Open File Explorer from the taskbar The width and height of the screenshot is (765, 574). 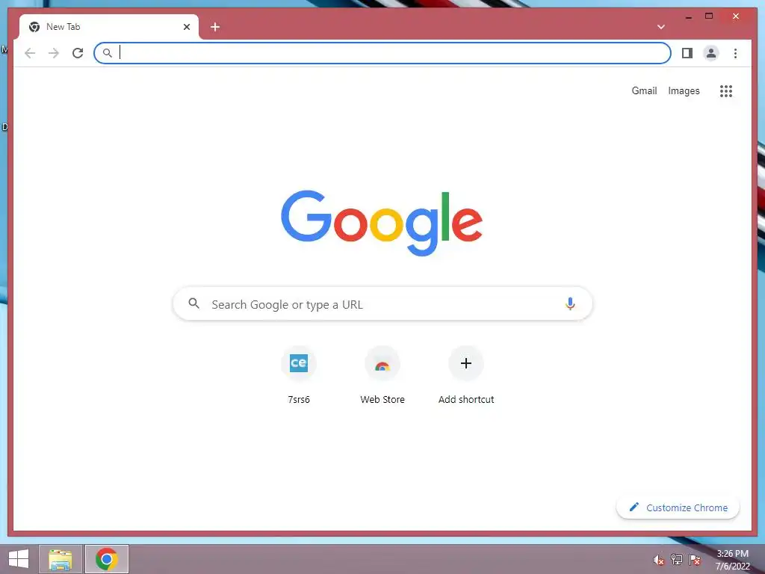61,559
